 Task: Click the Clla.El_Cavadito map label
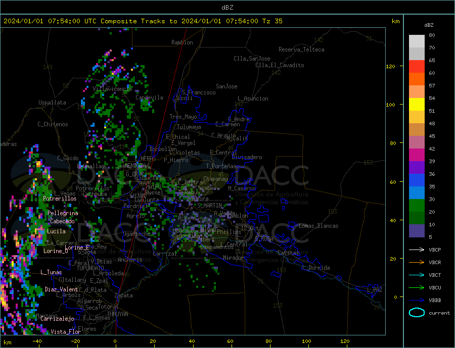click(x=280, y=65)
